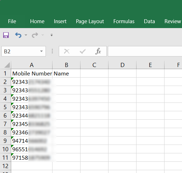Click the Enter checkmark in formula bar
182x173 pixels.
(x=83, y=51)
